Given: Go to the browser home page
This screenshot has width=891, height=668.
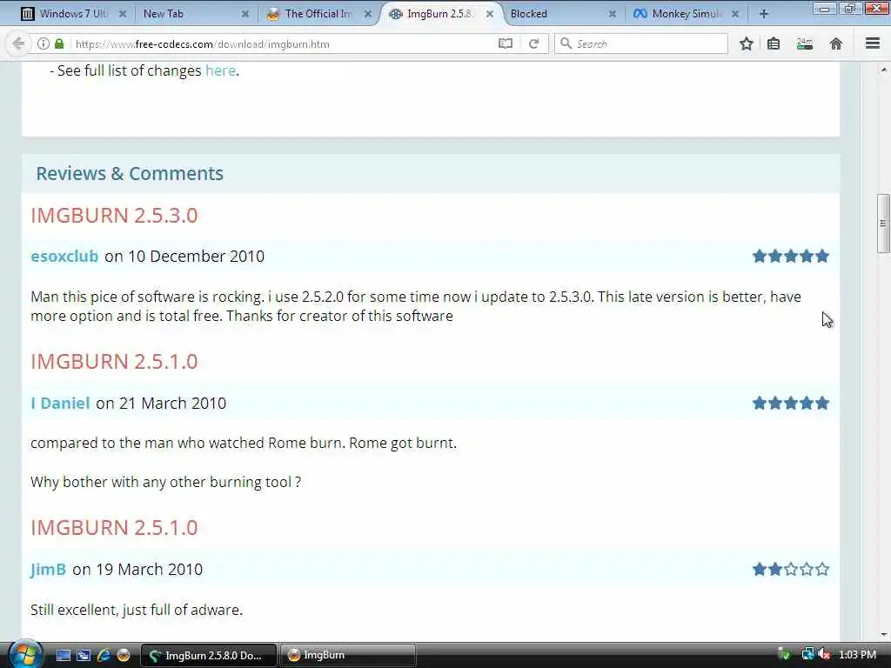Looking at the screenshot, I should click(x=836, y=43).
